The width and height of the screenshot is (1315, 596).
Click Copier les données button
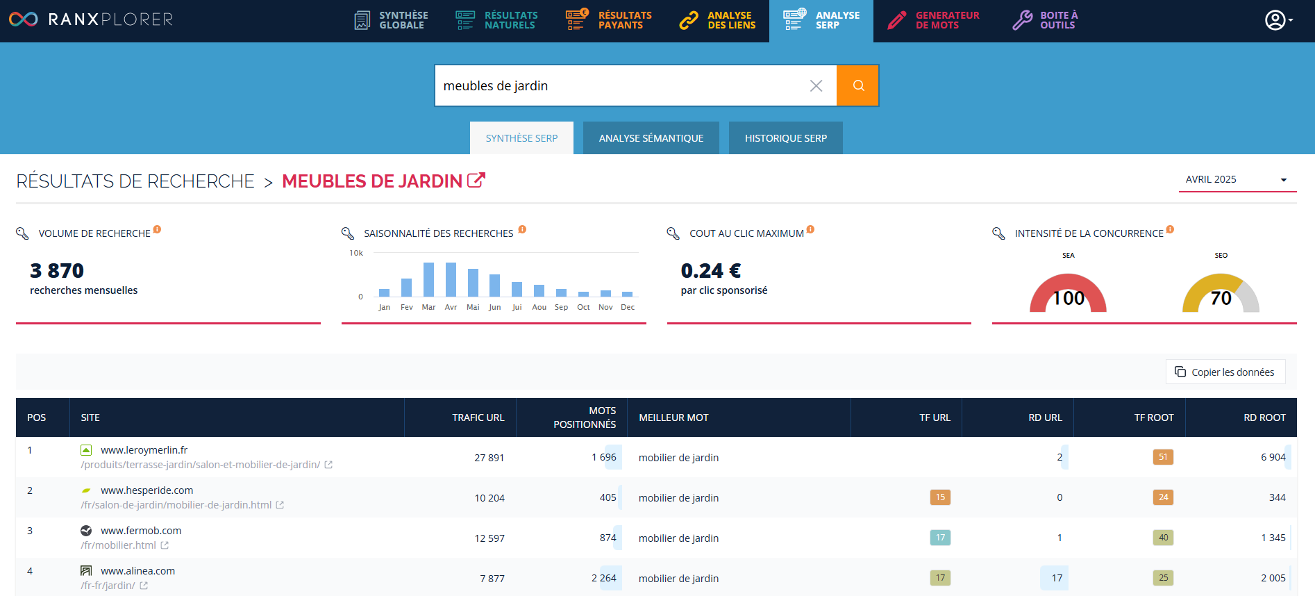click(x=1225, y=372)
